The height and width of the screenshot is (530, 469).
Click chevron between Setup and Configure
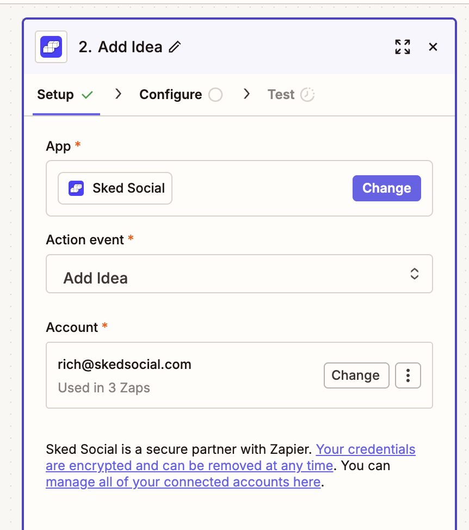[x=118, y=94]
